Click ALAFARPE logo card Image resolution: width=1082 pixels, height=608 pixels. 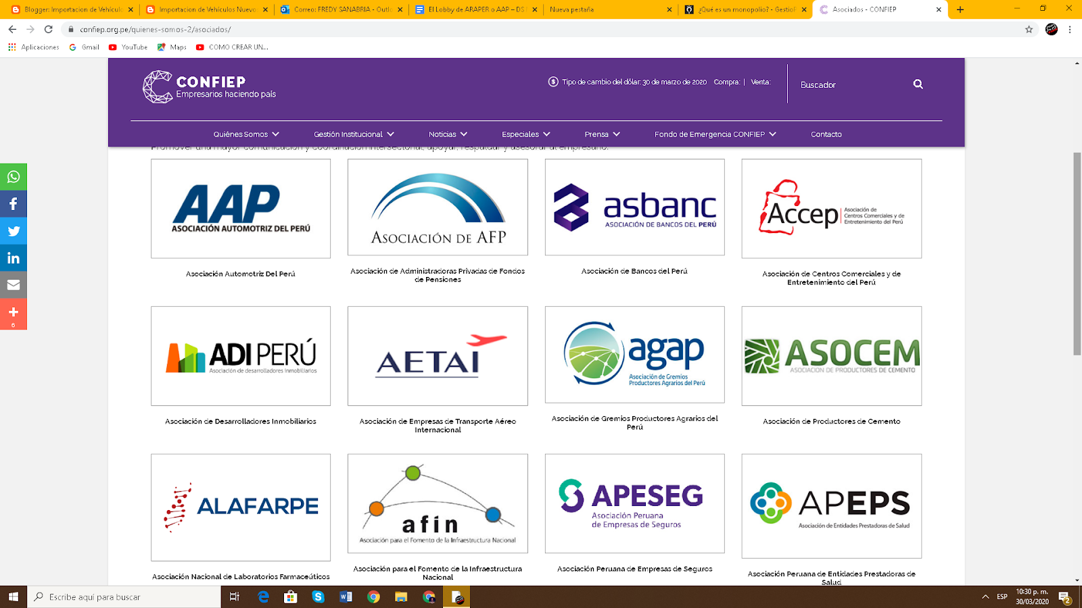tap(241, 507)
